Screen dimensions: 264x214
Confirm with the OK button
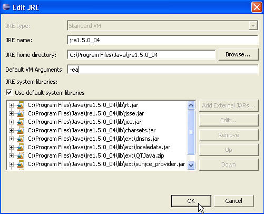pyautogui.click(x=191, y=201)
